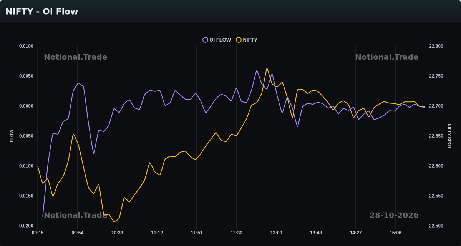The image size is (461, 246).
Task: Click the FLOW left axis title
Action: point(12,136)
